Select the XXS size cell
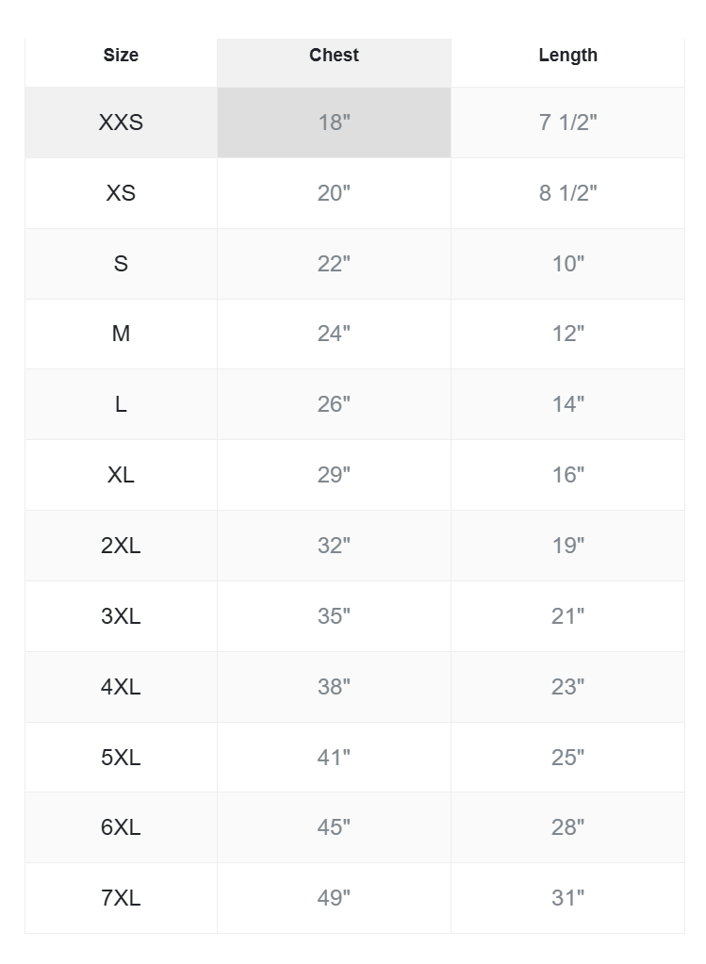 pyautogui.click(x=121, y=123)
